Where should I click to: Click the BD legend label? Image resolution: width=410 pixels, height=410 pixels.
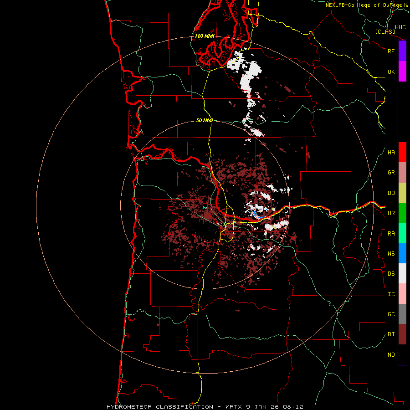pos(391,193)
